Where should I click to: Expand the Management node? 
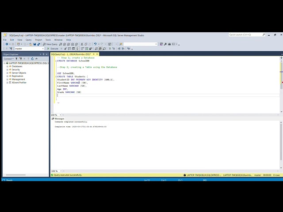point(8,79)
